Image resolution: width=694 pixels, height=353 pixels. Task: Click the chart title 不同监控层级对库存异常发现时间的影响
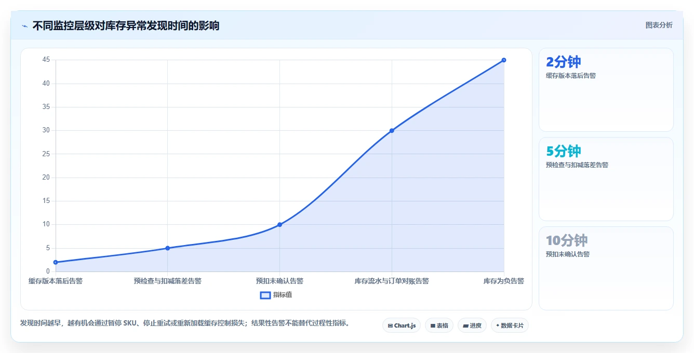pyautogui.click(x=126, y=25)
